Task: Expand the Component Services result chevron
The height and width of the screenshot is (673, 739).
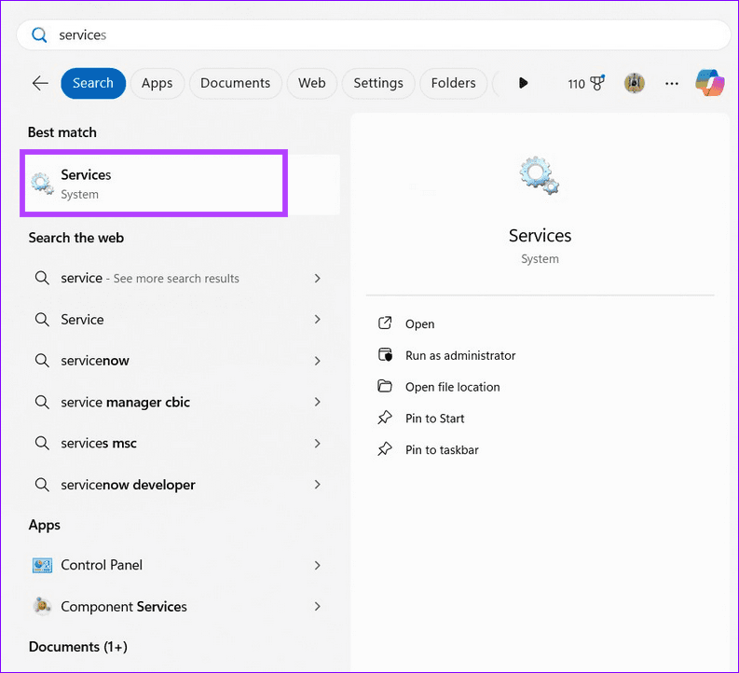Action: 318,606
